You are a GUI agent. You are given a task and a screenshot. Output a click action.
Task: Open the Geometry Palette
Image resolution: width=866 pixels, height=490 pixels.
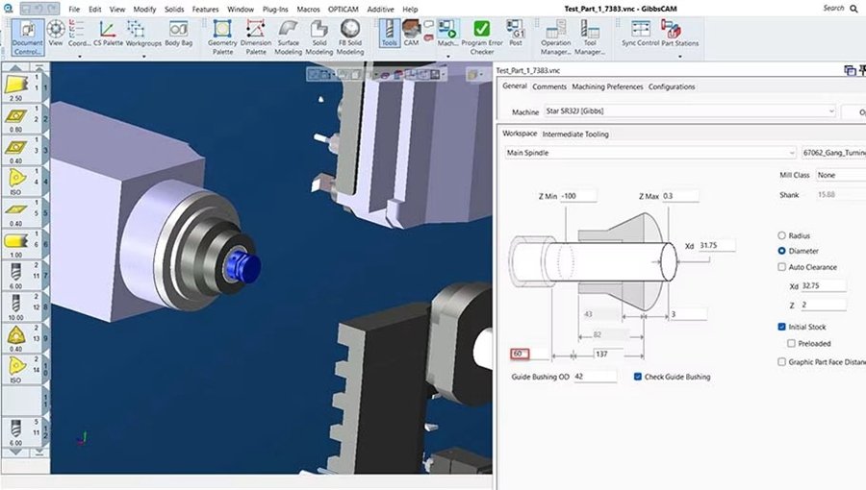click(222, 37)
